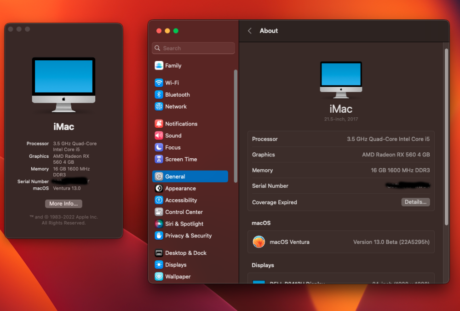Open the Siri & Spotlight icon
This screenshot has height=311, width=460.
click(159, 224)
